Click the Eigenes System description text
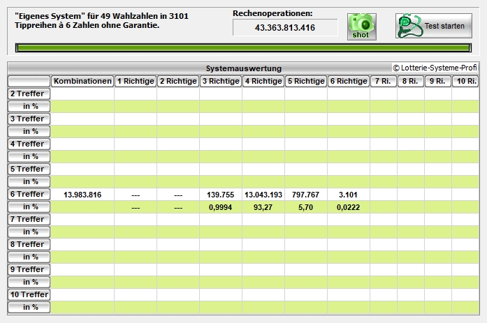The image size is (487, 323). pos(101,20)
